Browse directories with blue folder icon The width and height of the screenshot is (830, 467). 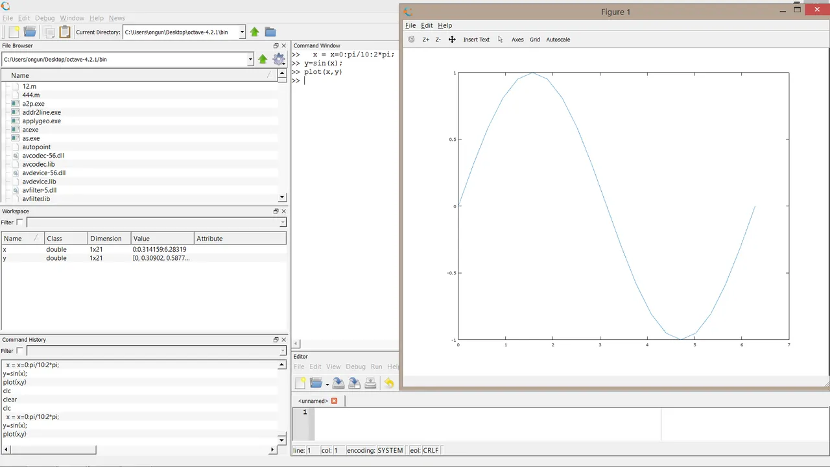pos(270,32)
